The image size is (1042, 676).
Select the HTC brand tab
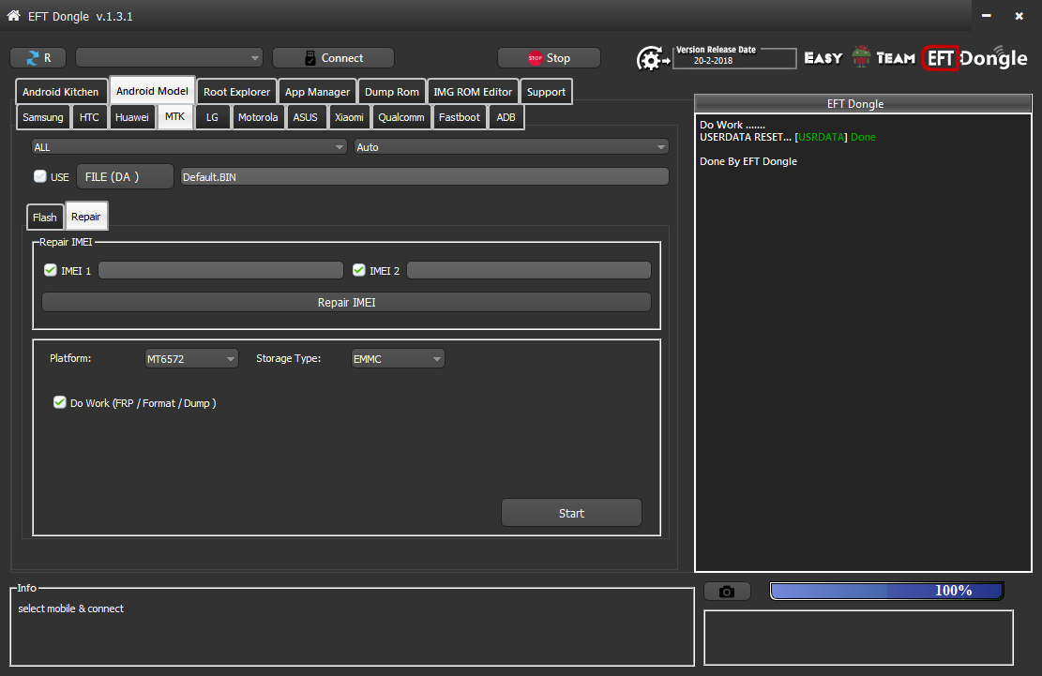89,117
